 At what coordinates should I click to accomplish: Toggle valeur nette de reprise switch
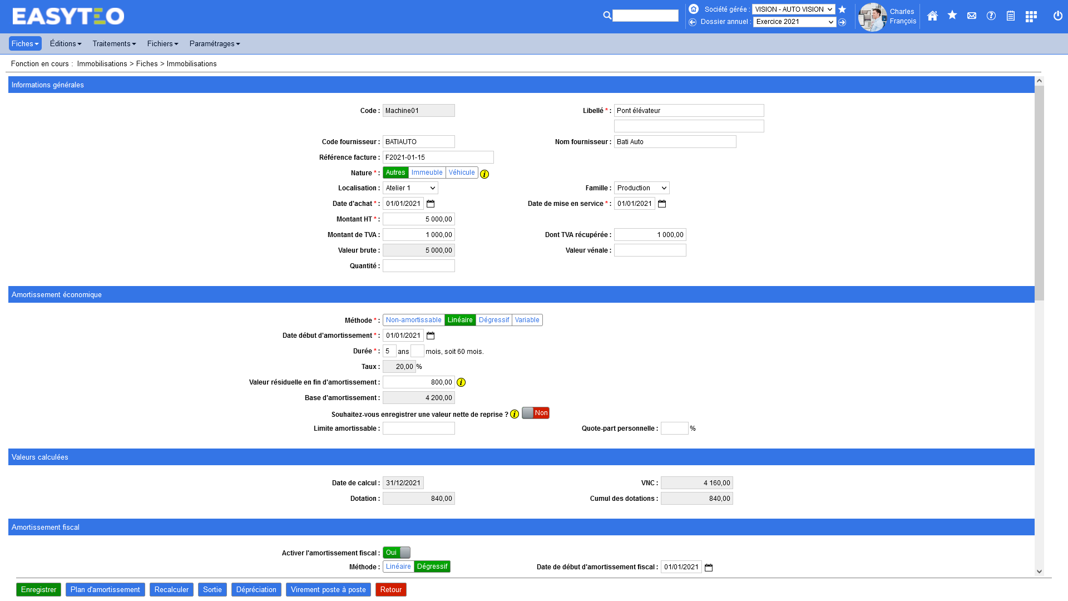535,413
